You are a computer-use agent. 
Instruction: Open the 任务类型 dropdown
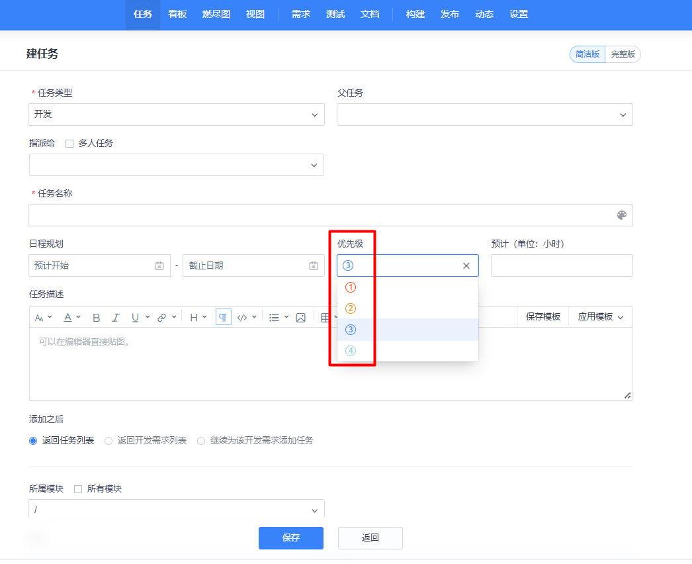click(177, 115)
